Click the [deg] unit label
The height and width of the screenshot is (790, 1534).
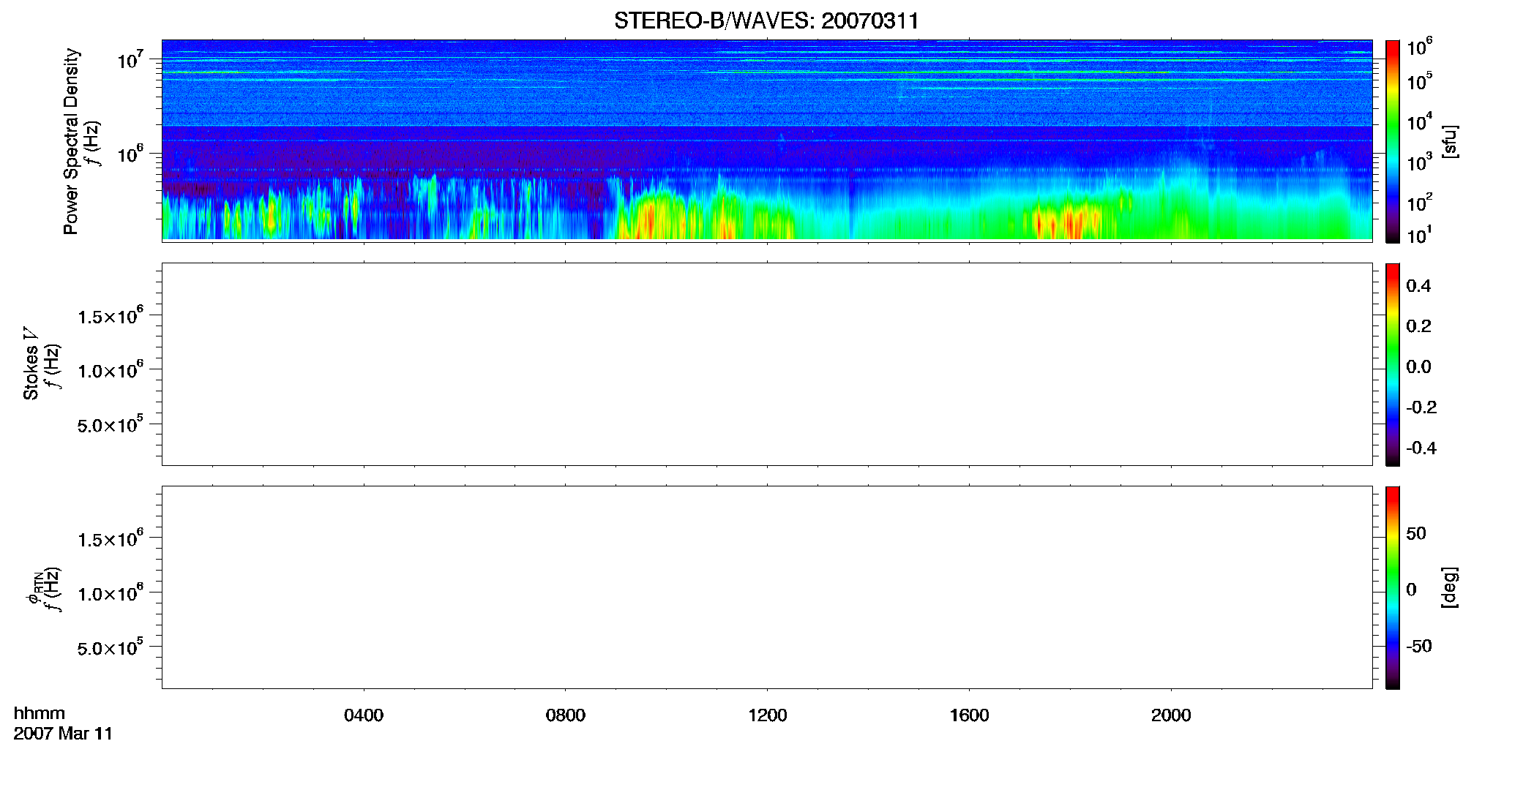coord(1449,587)
